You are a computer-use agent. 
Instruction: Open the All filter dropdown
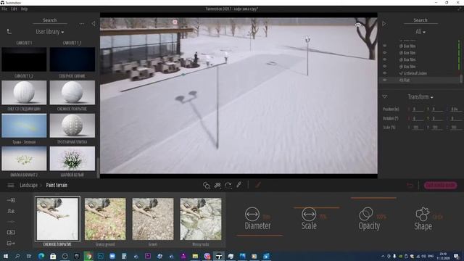click(420, 32)
